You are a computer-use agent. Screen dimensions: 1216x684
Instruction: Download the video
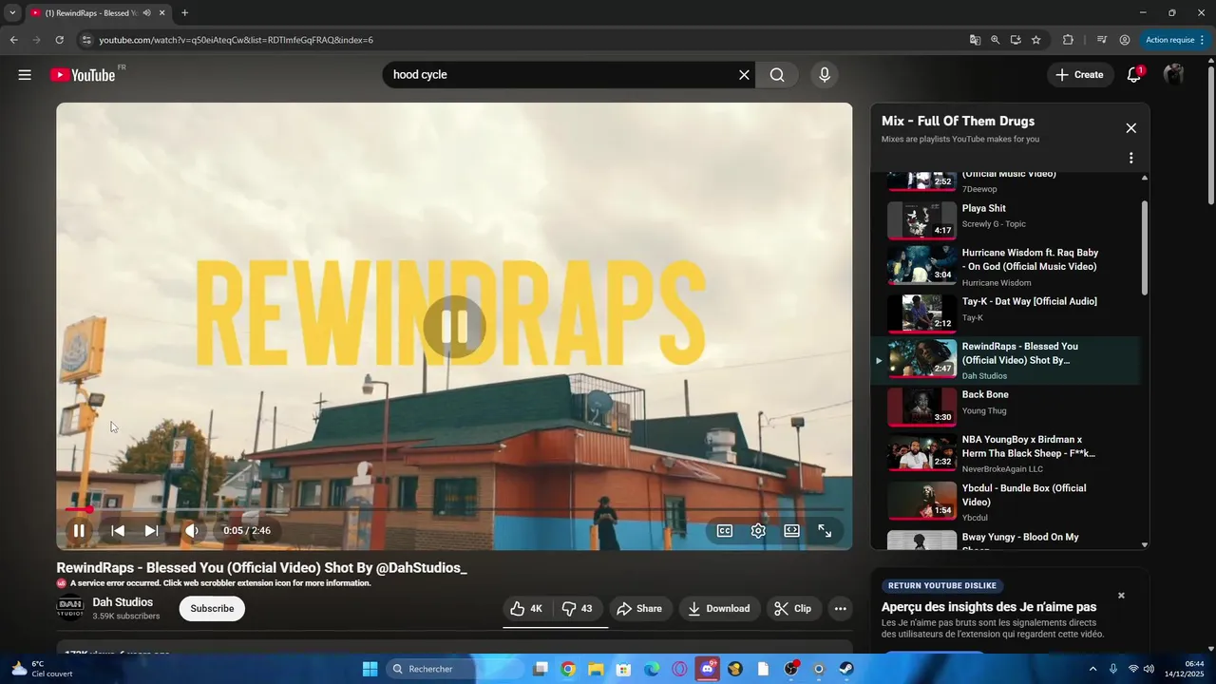pyautogui.click(x=720, y=609)
